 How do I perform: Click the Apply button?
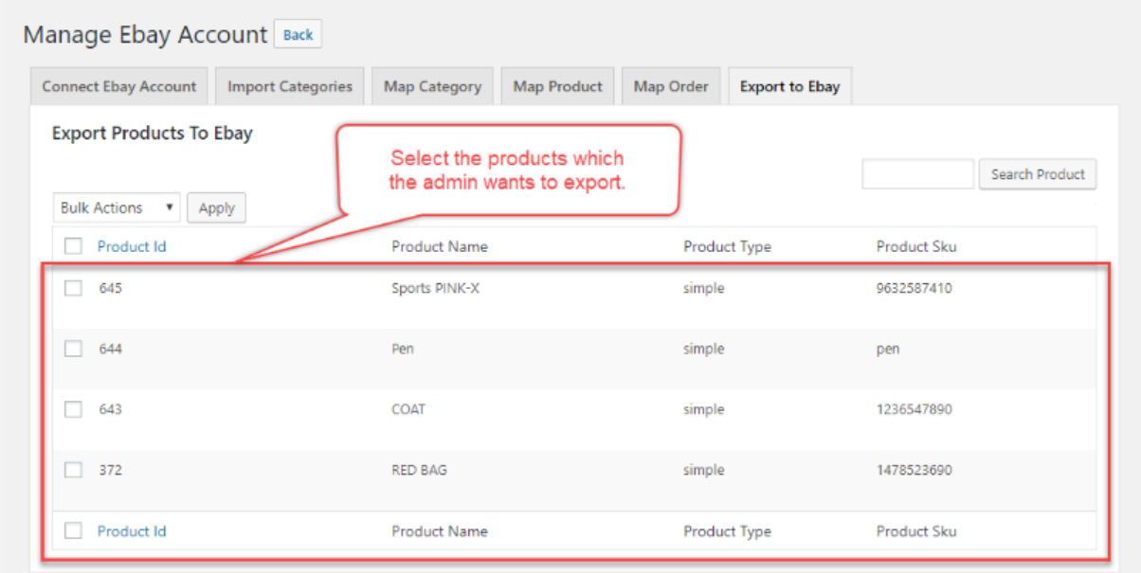[x=217, y=208]
